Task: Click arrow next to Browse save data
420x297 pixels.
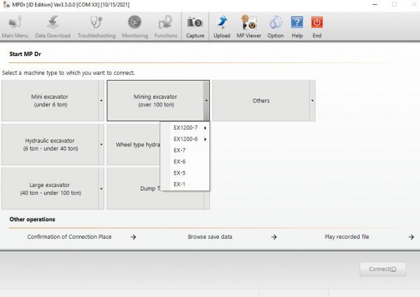Action: tap(274, 237)
